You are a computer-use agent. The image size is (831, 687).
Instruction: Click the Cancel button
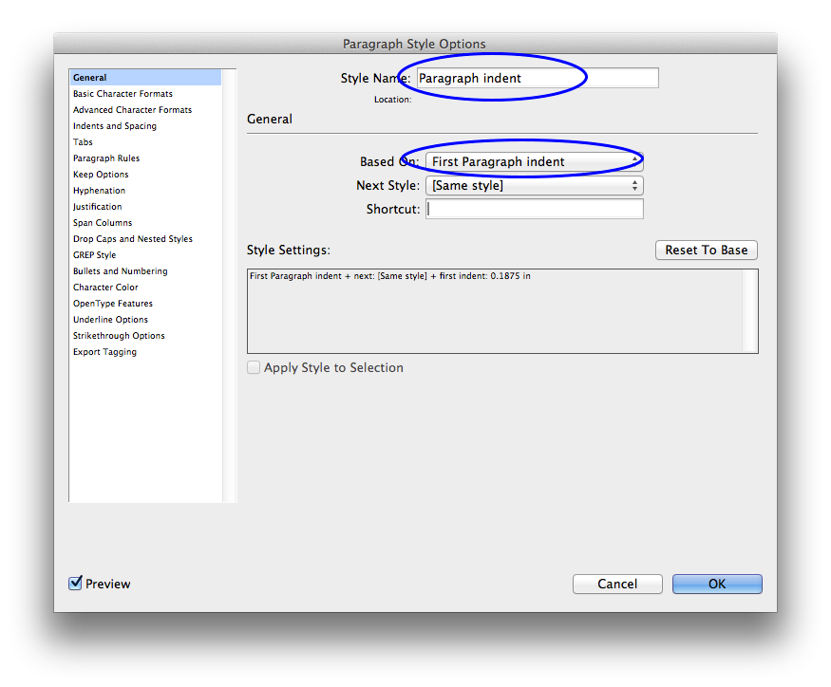click(x=617, y=584)
